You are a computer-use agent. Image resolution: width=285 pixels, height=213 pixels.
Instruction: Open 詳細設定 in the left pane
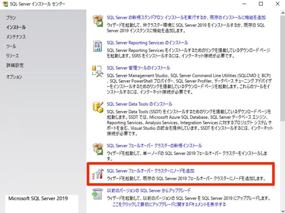coord(15,65)
